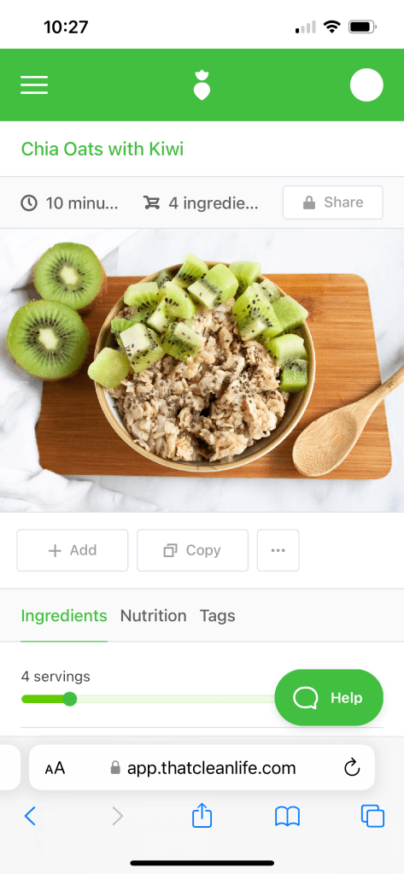Open the Help chat bubble
Viewport: 404px width, 874px height.
coord(329,697)
